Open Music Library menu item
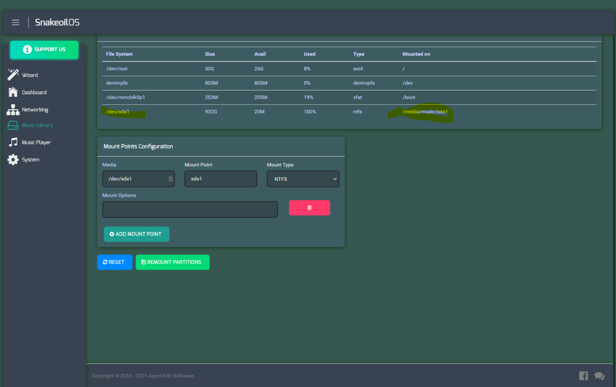 click(x=37, y=125)
